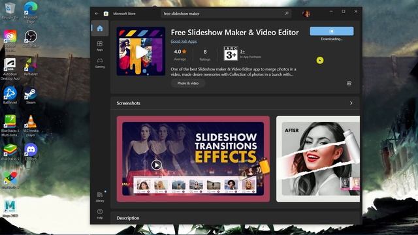Click the Microsoft Store logo icon
The image size is (418, 235).
pos(106,13)
